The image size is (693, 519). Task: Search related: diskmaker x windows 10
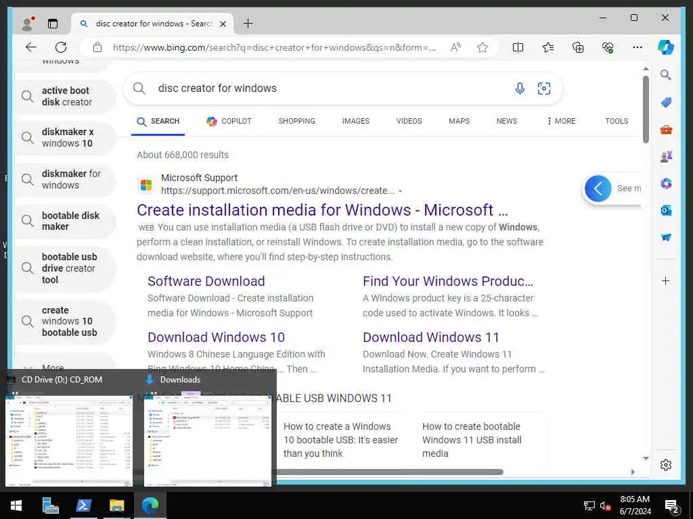(65, 138)
